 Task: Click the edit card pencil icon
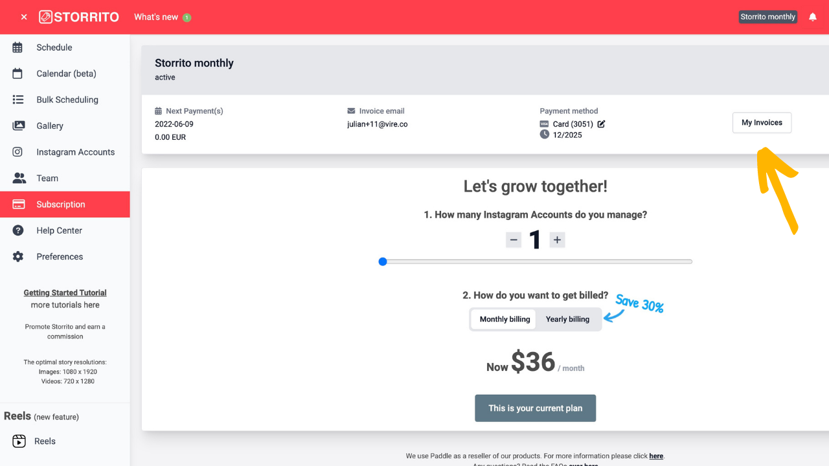(601, 124)
